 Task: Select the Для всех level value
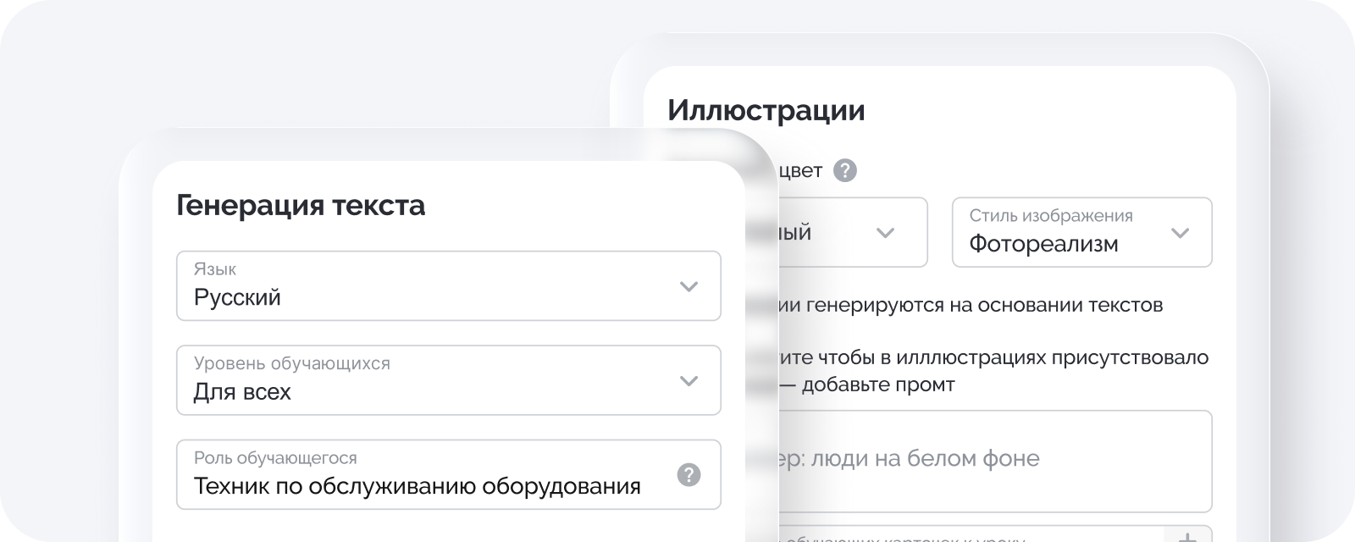(242, 392)
